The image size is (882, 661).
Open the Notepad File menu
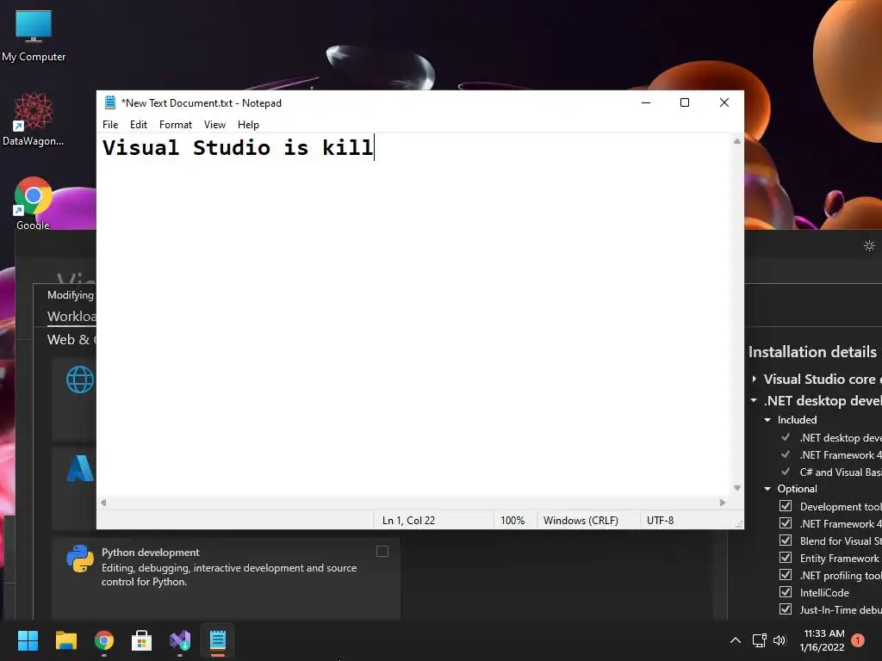click(x=110, y=125)
